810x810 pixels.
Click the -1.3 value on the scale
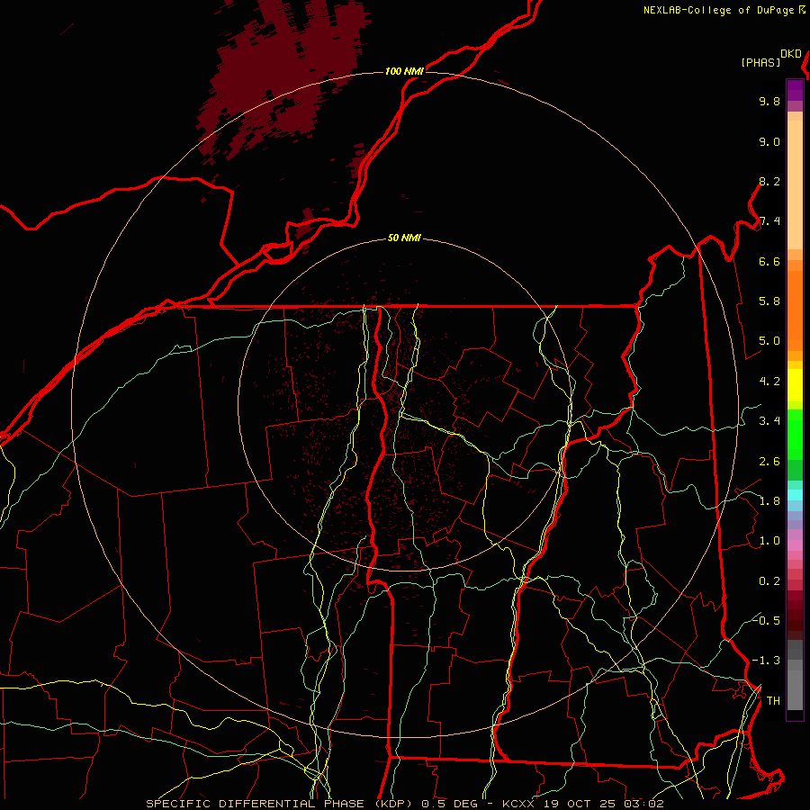766,661
